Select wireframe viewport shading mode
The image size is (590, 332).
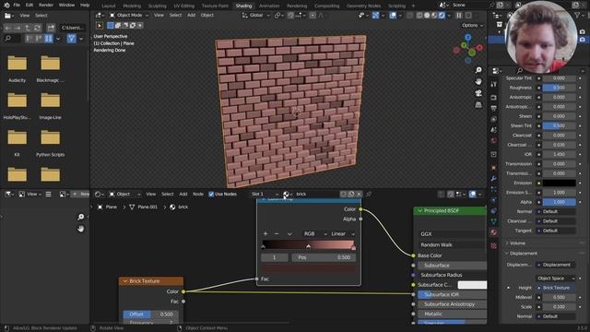419,16
